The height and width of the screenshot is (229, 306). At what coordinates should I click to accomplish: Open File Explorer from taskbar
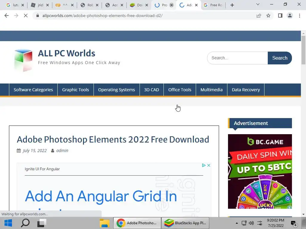click(105, 223)
